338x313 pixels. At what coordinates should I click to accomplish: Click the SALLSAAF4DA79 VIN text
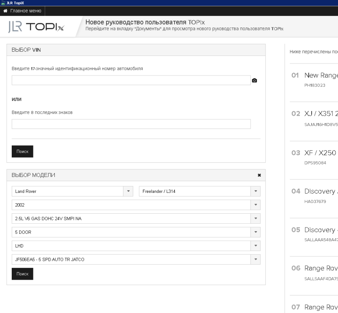click(x=321, y=279)
